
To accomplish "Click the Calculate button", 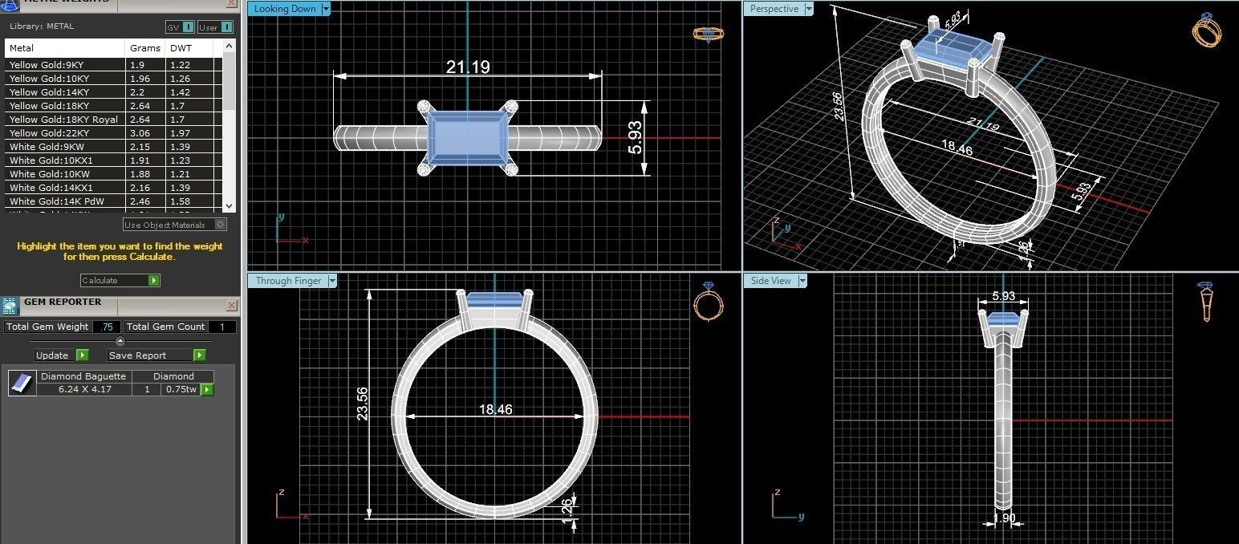I will click(x=120, y=280).
